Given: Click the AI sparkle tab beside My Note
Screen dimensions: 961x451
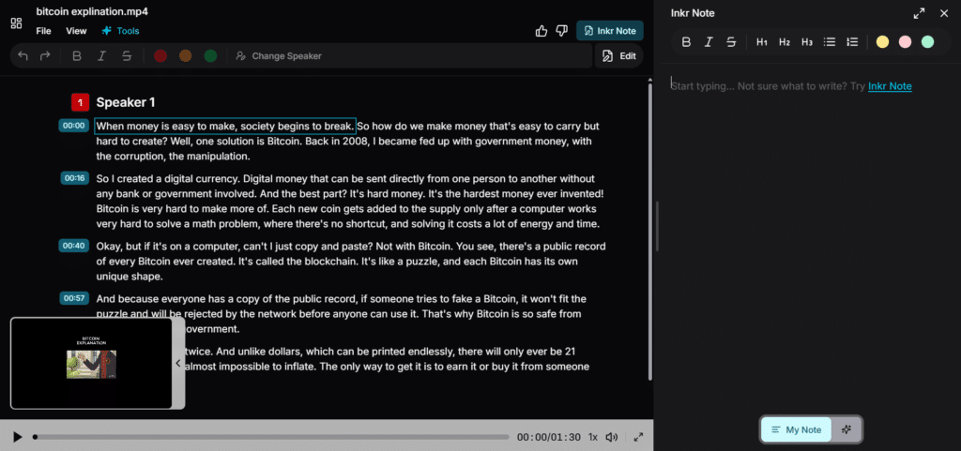Looking at the screenshot, I should pos(846,429).
